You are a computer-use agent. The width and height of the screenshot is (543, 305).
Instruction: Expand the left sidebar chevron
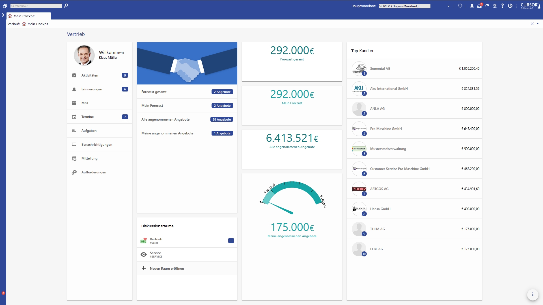[x=3, y=15]
